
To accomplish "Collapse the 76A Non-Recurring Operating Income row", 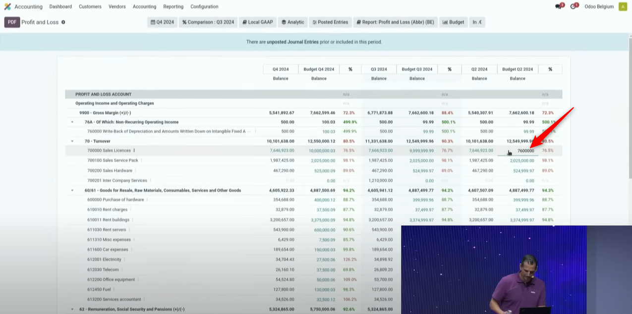I will coord(72,122).
